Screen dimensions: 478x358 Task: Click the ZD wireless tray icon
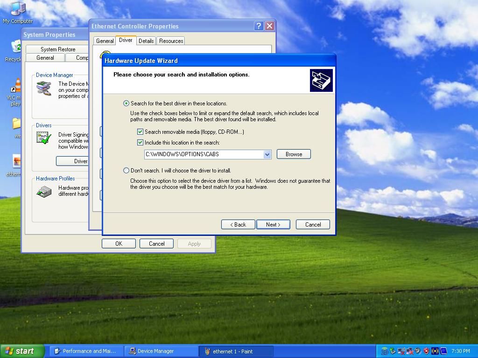pyautogui.click(x=385, y=351)
